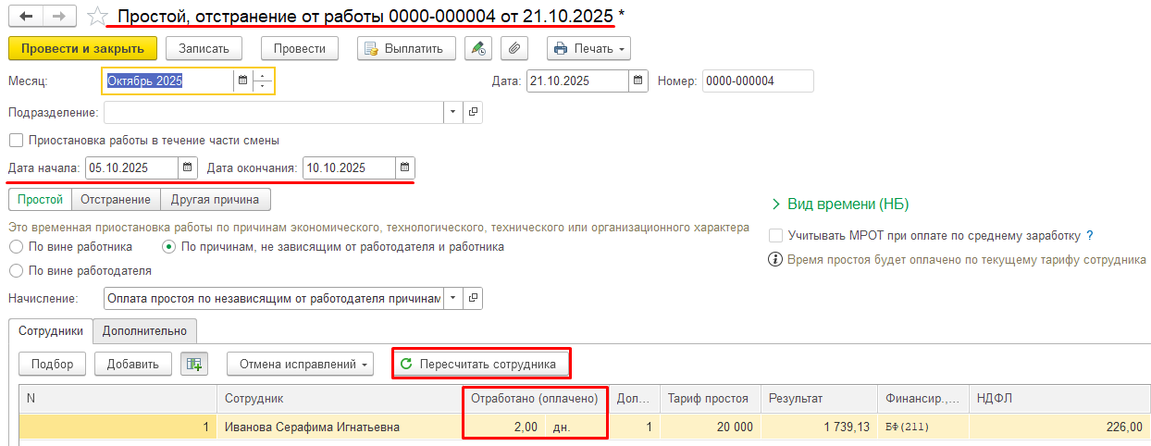Click Пересчитать сотрудника button

click(x=481, y=365)
